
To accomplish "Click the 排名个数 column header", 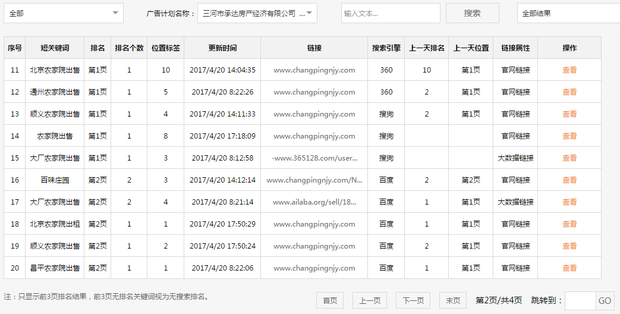I will pyautogui.click(x=129, y=48).
